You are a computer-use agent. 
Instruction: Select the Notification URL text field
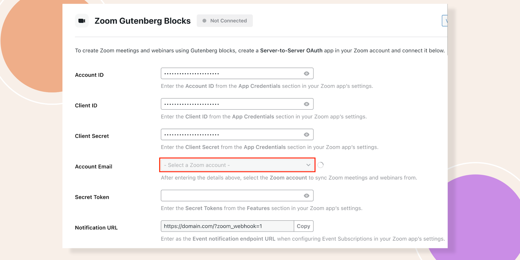click(227, 226)
